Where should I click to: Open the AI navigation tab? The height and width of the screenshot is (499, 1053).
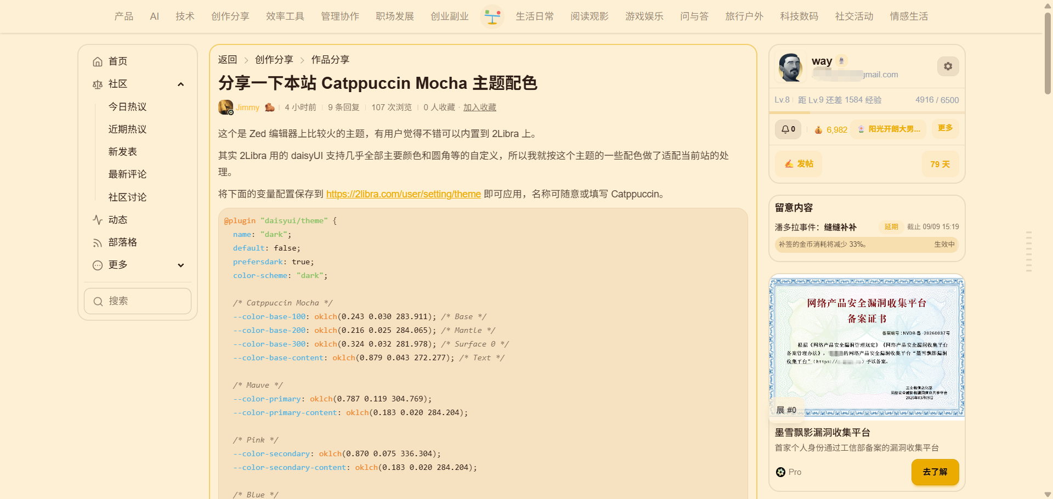tap(155, 16)
